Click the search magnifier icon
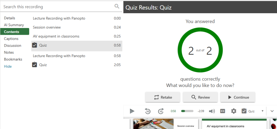This screenshot has width=277, height=129. [x=117, y=6]
